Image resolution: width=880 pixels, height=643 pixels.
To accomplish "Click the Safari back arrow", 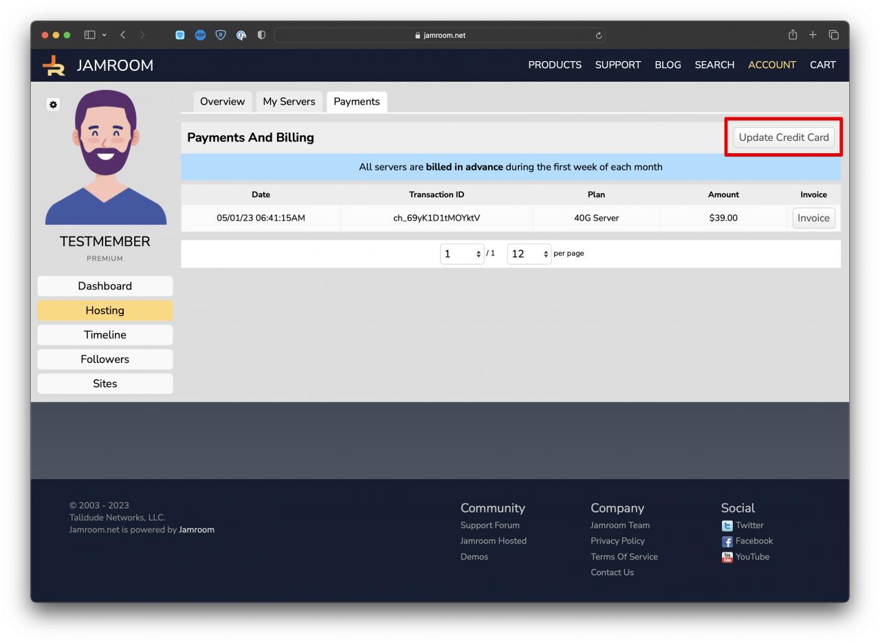I will (123, 35).
